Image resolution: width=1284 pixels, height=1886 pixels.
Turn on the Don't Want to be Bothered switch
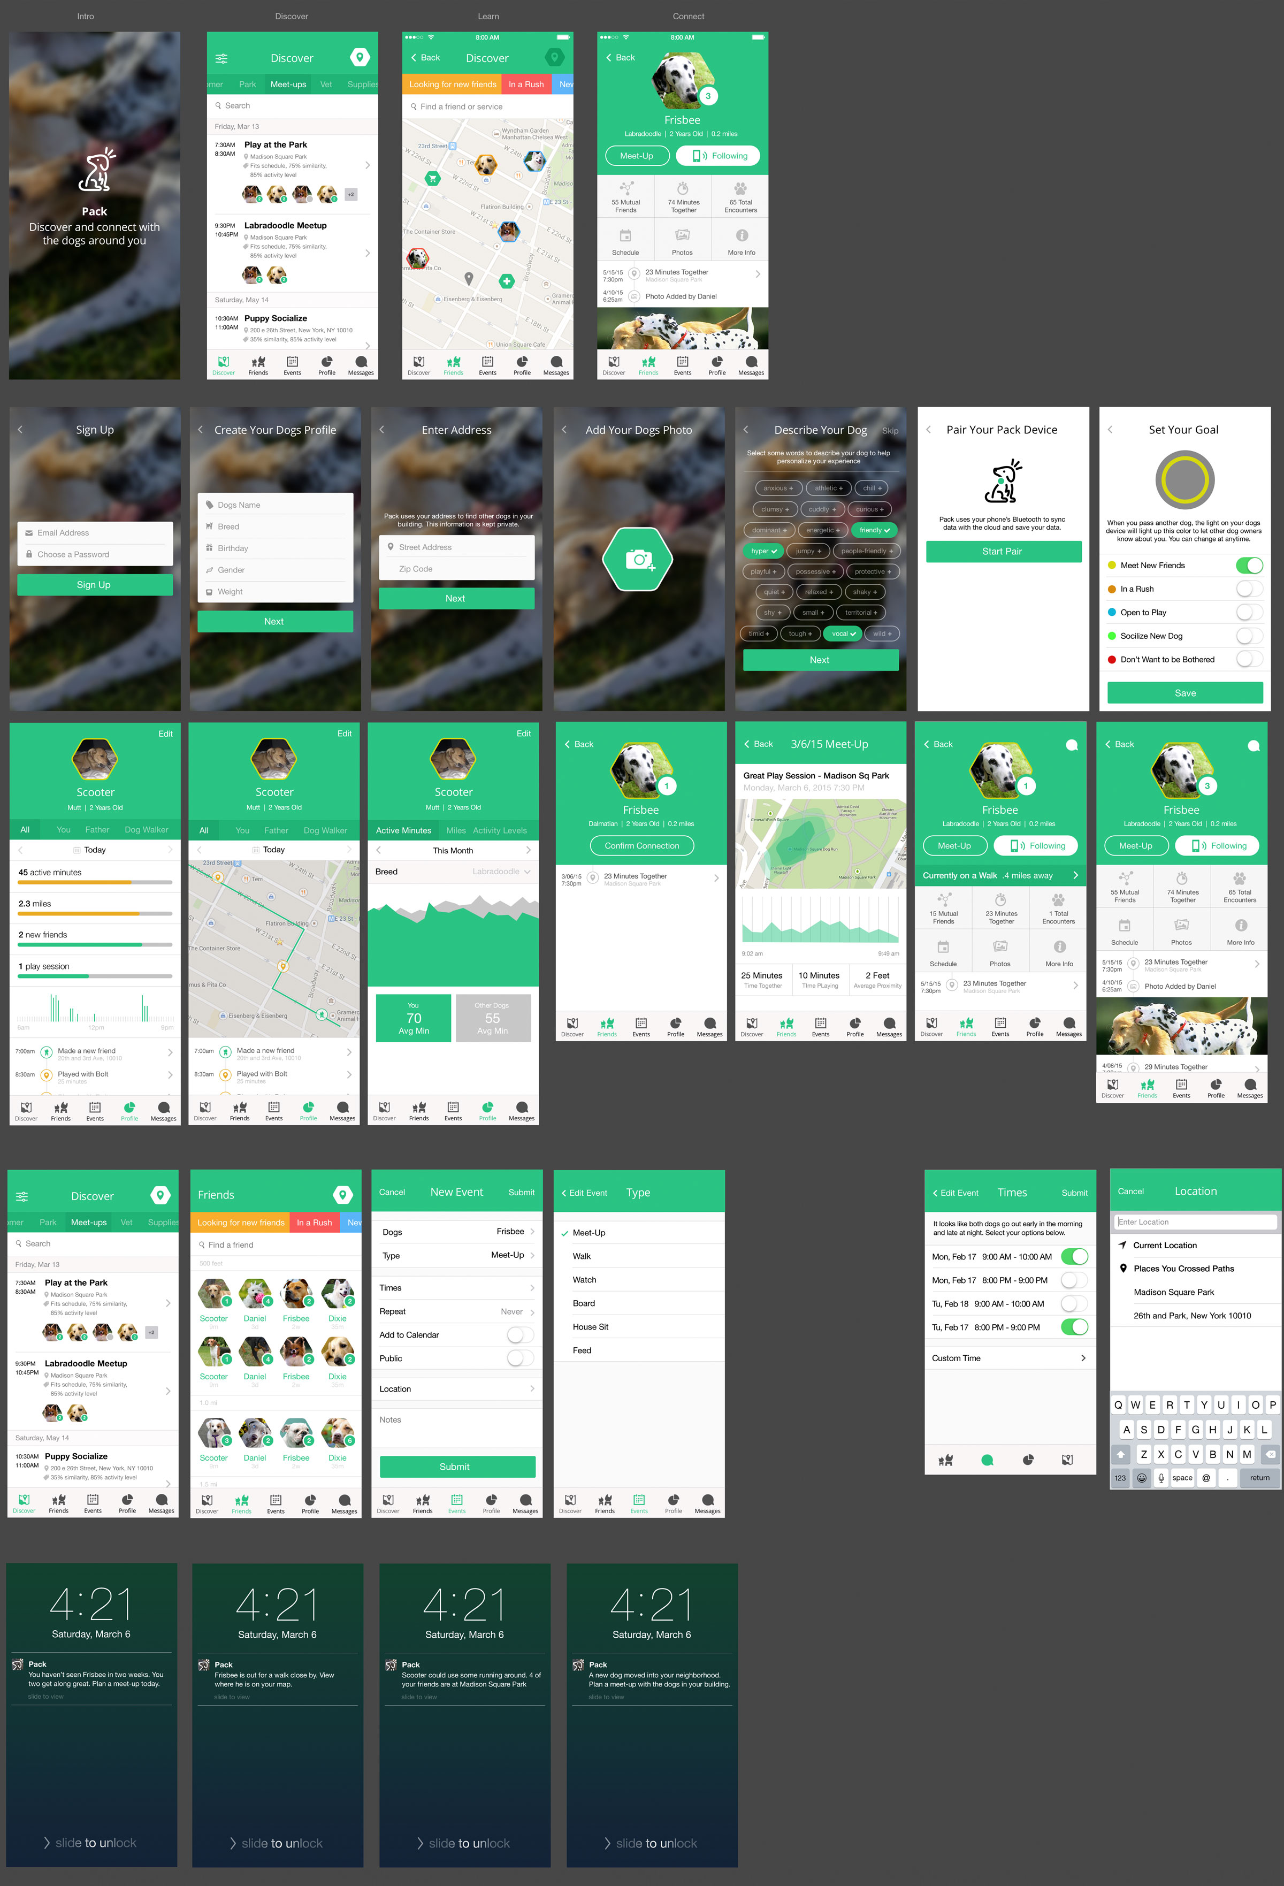pyautogui.click(x=1248, y=659)
